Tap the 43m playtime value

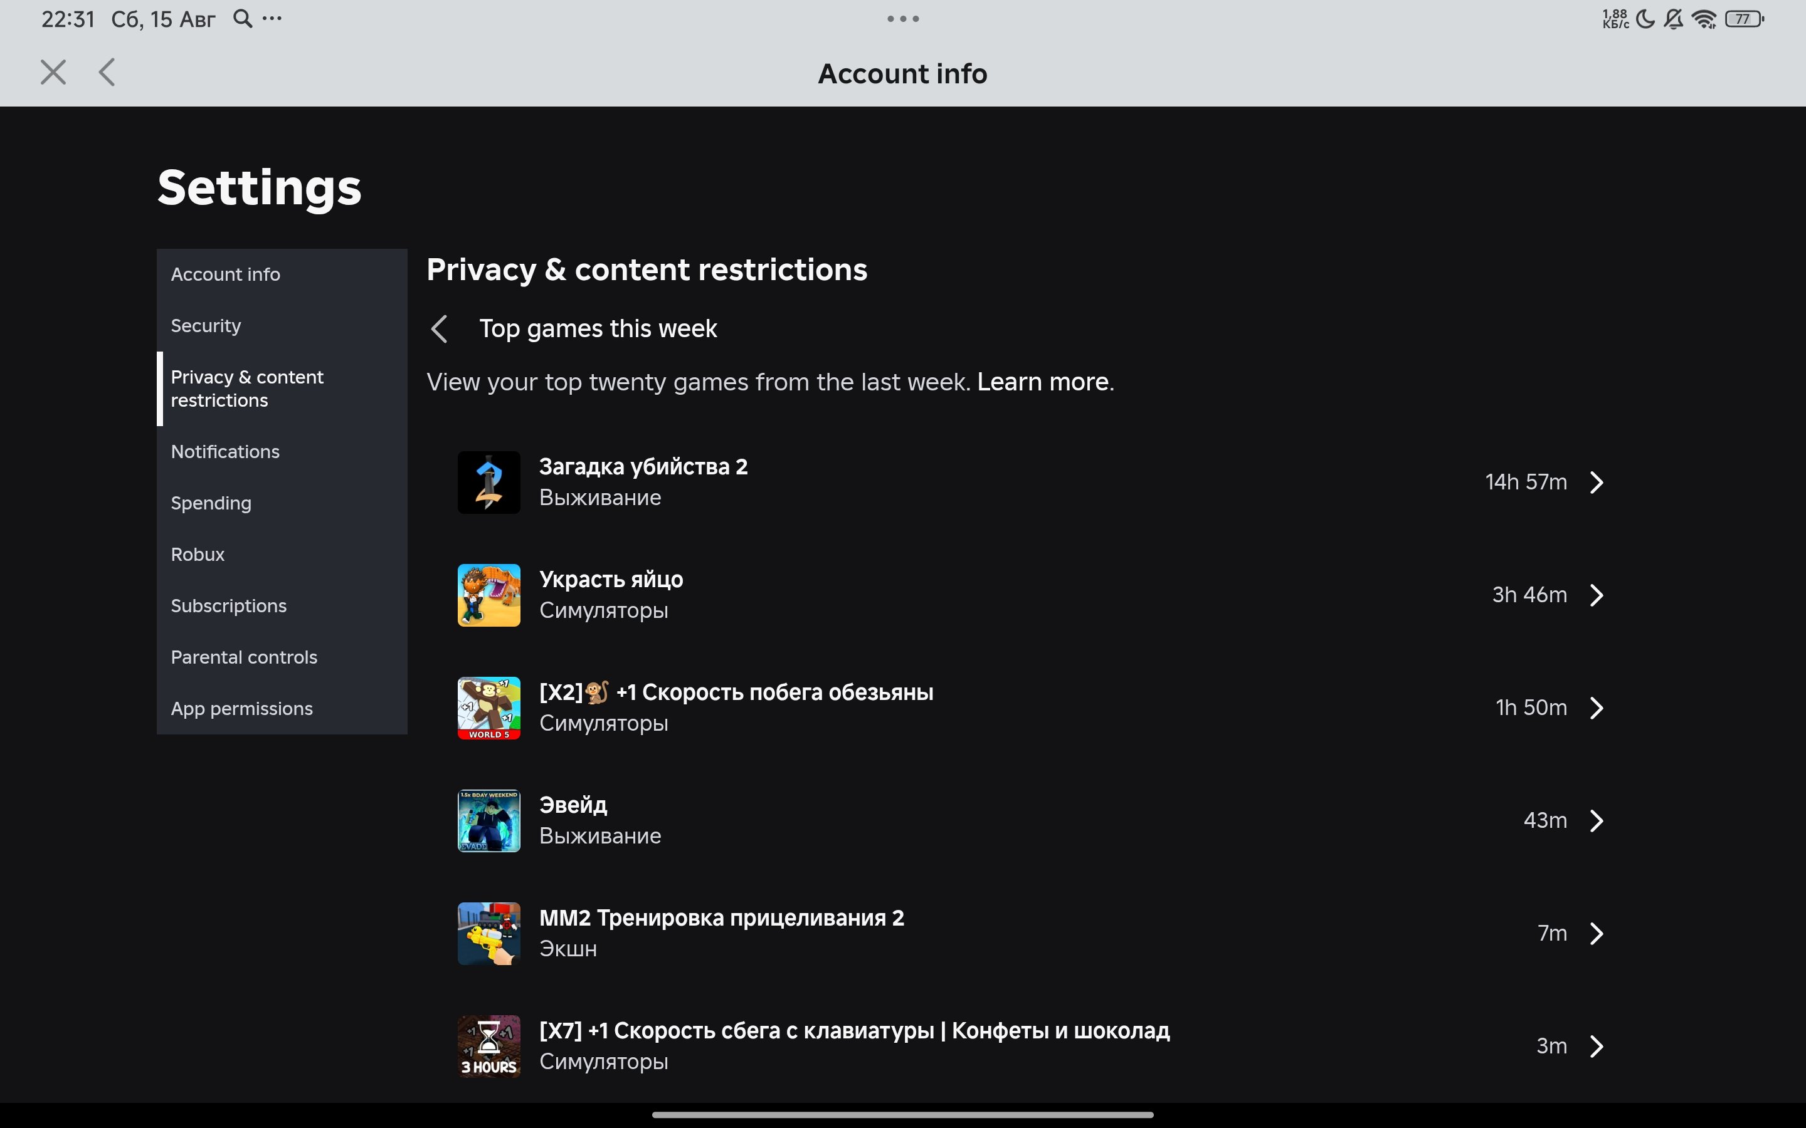[1545, 821]
